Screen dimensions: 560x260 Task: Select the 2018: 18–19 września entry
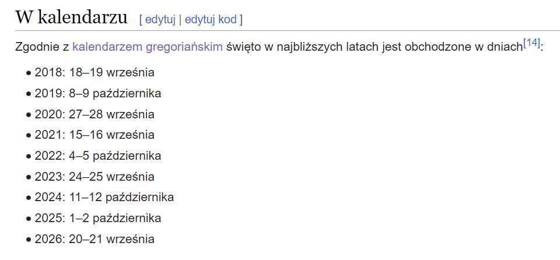tap(94, 72)
